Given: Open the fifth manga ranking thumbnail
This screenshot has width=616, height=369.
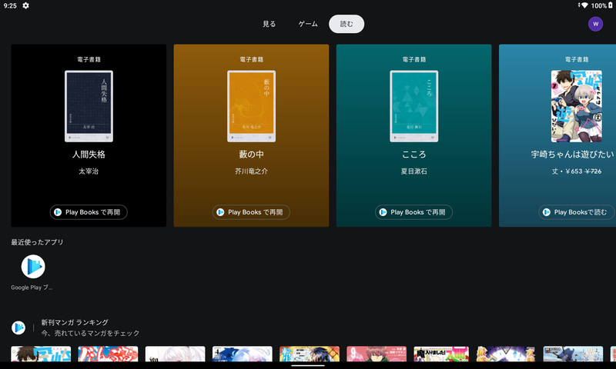Looking at the screenshot, I should [x=310, y=354].
